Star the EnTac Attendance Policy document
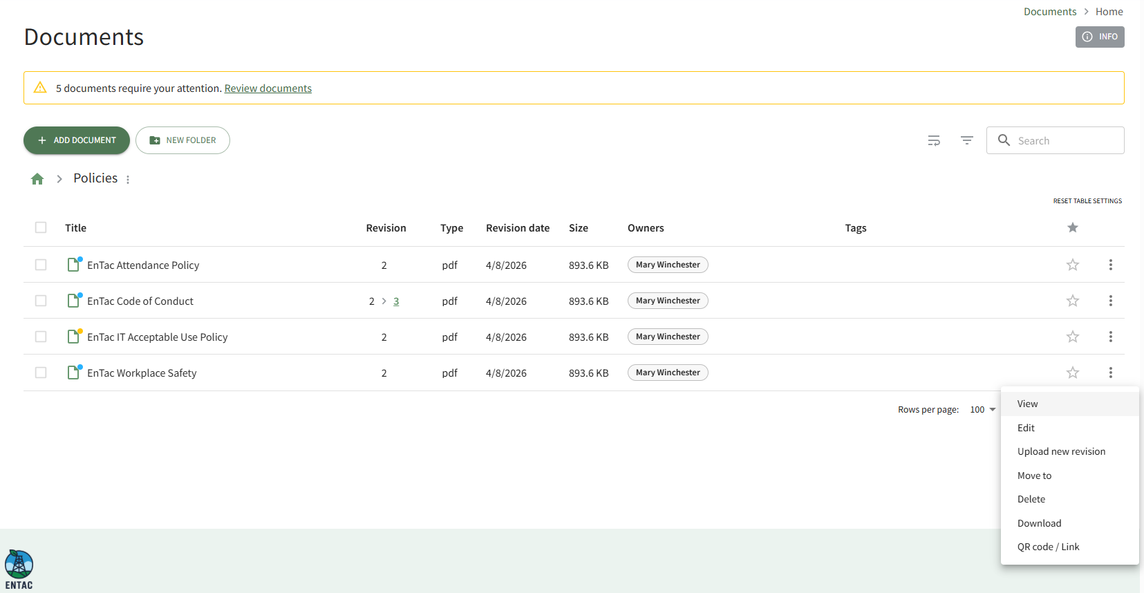The image size is (1144, 593). coord(1072,265)
